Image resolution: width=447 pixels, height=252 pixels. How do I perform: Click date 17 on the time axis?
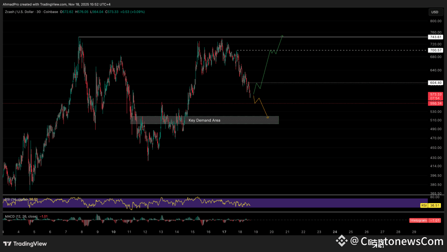pyautogui.click(x=224, y=232)
